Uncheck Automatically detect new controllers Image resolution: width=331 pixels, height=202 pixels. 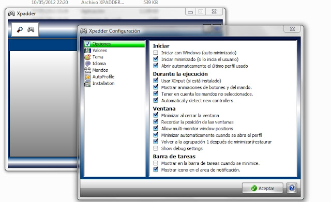point(156,100)
